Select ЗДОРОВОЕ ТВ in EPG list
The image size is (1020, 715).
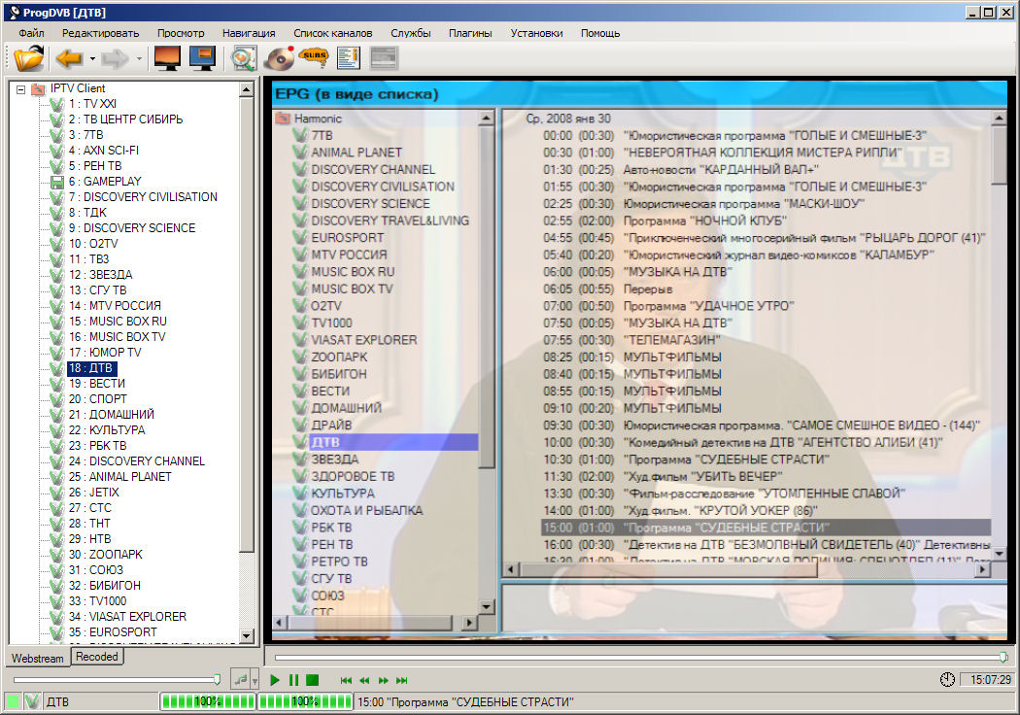[353, 476]
